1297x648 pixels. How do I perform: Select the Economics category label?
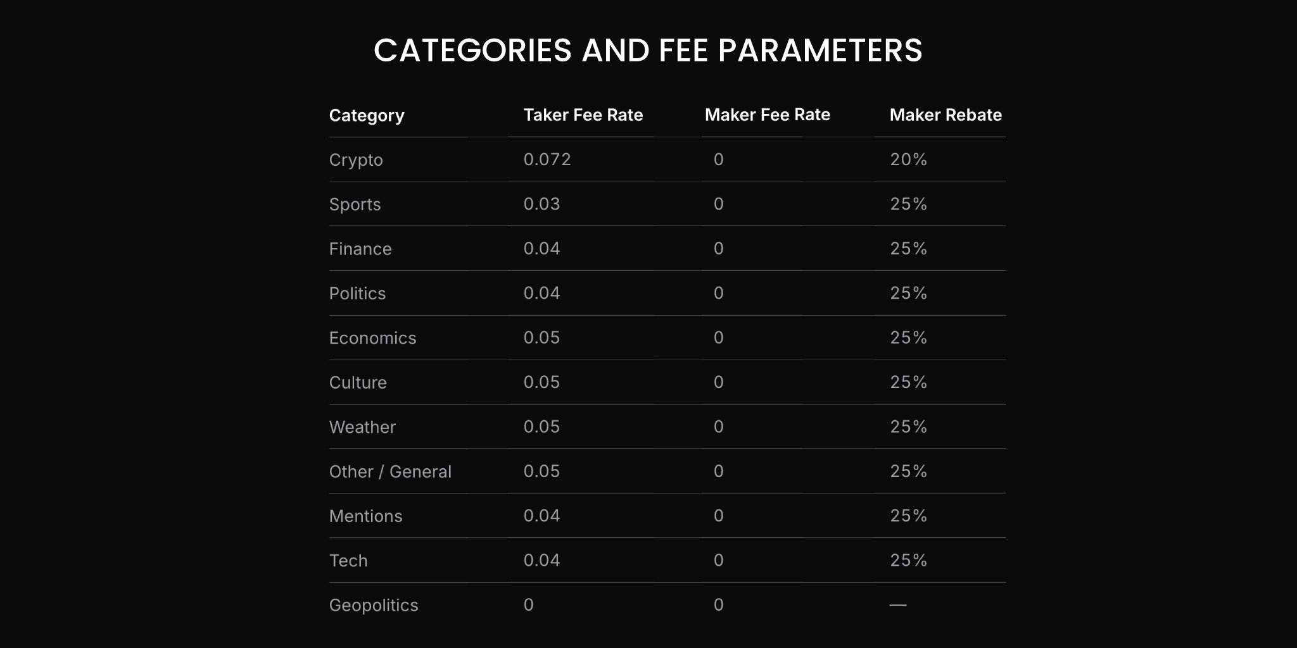pos(372,338)
